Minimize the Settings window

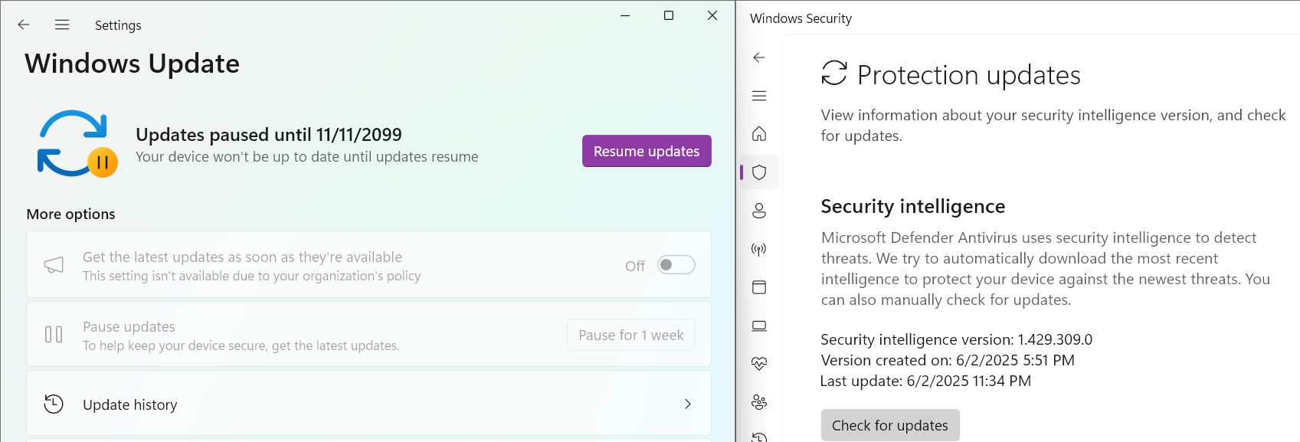625,15
